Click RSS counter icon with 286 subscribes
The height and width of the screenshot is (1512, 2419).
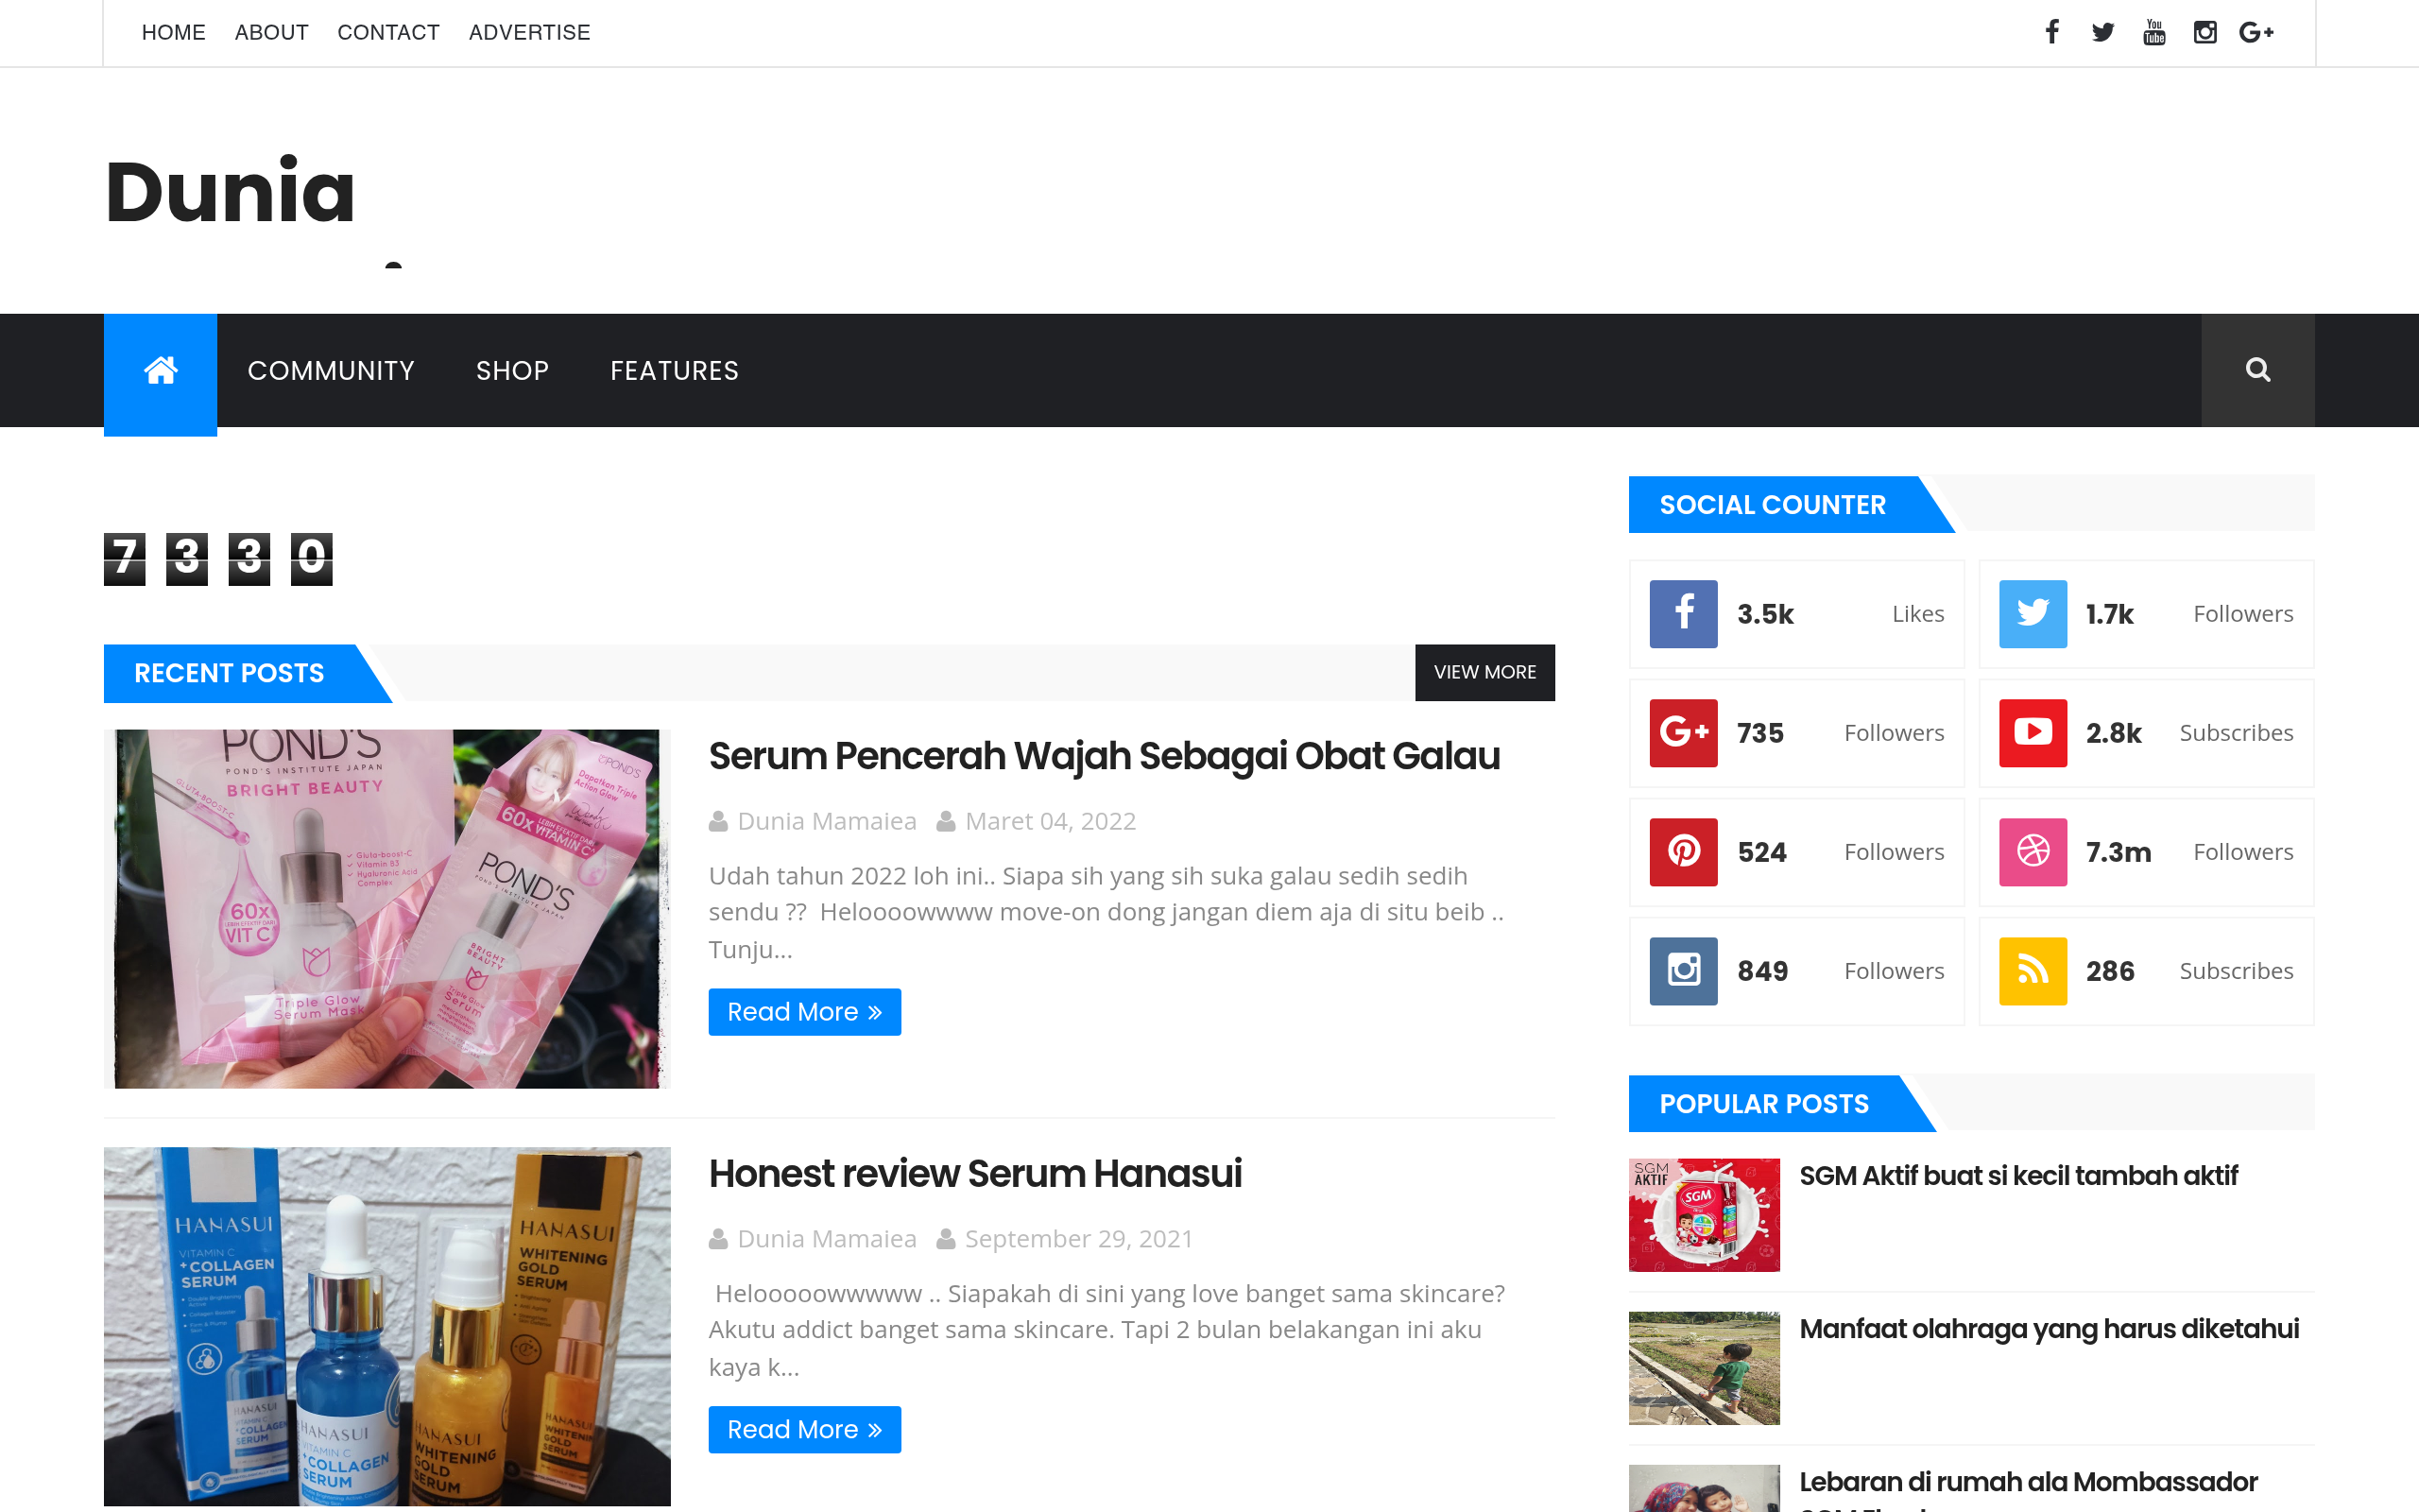(x=2033, y=970)
